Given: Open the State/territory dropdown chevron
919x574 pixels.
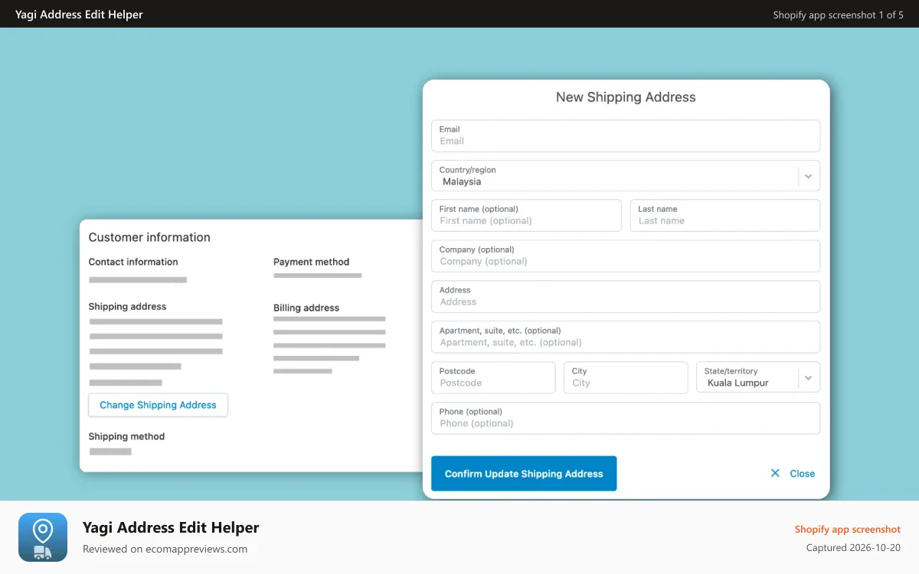Looking at the screenshot, I should (x=808, y=377).
